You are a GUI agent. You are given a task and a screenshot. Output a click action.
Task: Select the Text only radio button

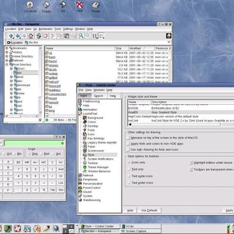point(129,169)
